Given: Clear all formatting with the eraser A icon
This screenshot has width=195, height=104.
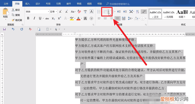Looking at the screenshot, I should 79,11.
